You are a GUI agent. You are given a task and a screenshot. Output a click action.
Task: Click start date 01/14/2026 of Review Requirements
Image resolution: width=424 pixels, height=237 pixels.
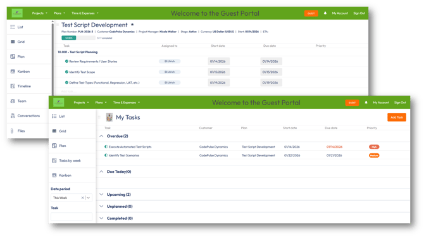click(218, 61)
